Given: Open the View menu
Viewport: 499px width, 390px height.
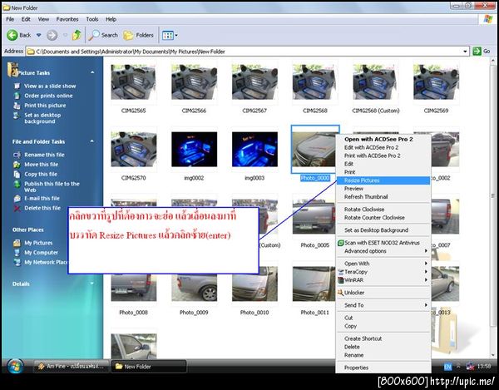Looking at the screenshot, I should 43,19.
